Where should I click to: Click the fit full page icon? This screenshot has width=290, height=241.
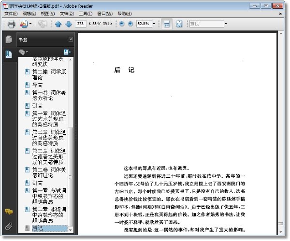click(179, 24)
